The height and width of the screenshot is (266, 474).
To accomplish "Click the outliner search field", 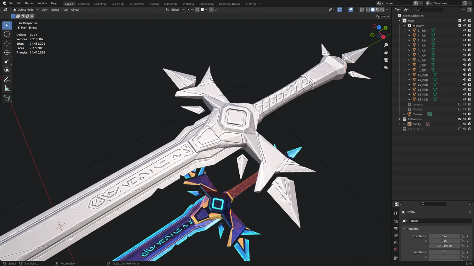I will click(430, 9).
